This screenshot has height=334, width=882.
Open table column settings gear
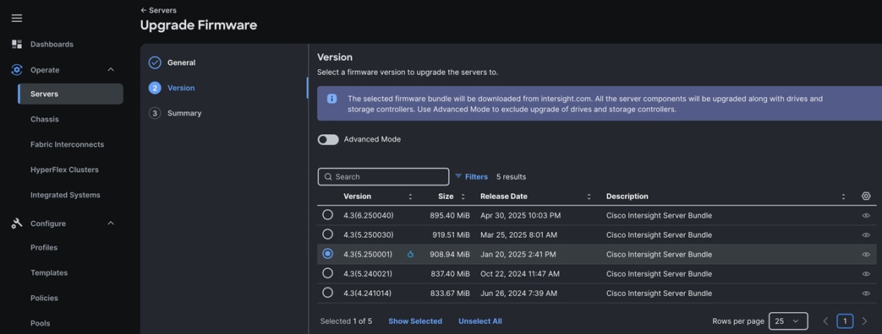[x=866, y=196]
